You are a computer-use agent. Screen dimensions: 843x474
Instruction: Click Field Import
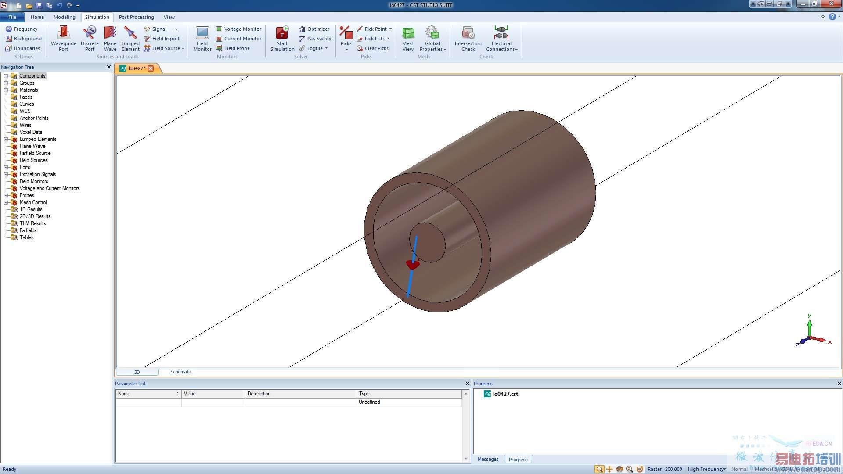click(162, 39)
